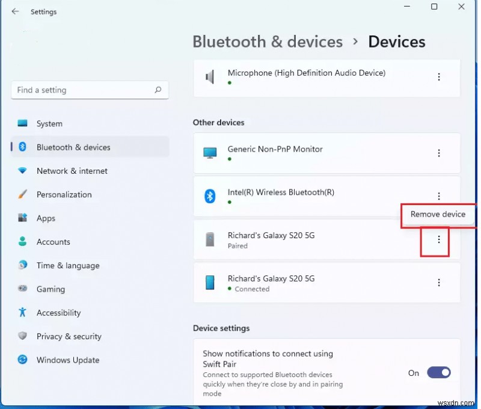Open Gaming settings
481x409 pixels.
click(x=90, y=289)
